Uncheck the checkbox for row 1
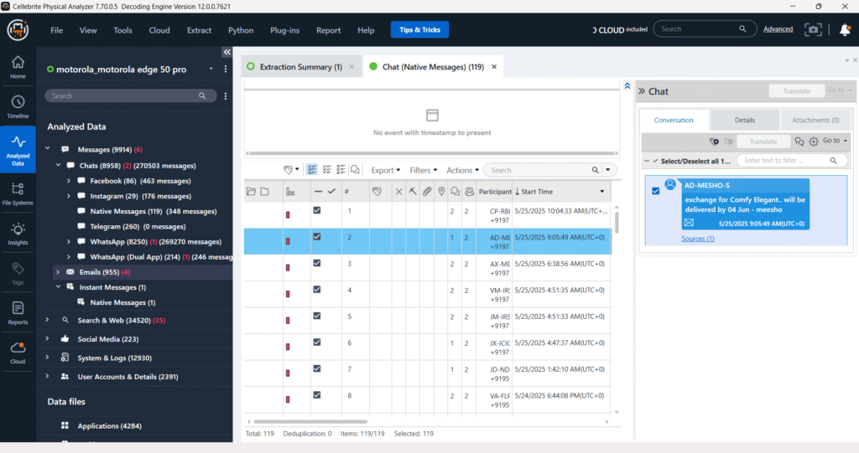 316,210
